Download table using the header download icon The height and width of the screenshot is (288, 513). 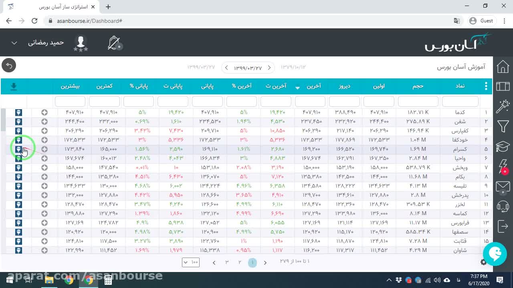[14, 86]
